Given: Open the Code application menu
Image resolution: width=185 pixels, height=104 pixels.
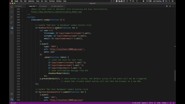Looking at the screenshot, I should tap(16, 1).
